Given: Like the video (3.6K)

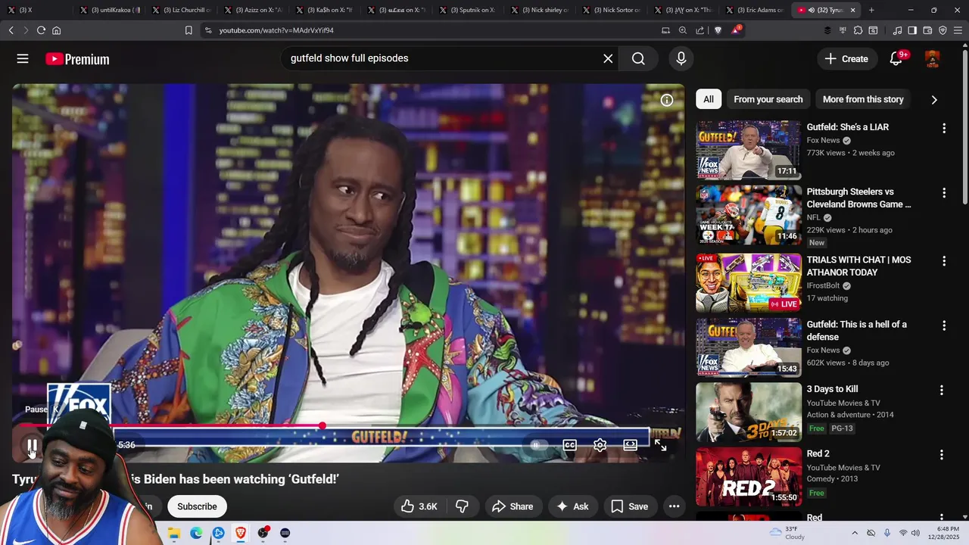Looking at the screenshot, I should tap(419, 506).
